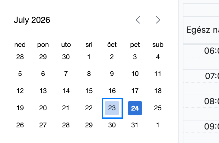
Task: Click the July 2026 month heading
Action: point(32,20)
